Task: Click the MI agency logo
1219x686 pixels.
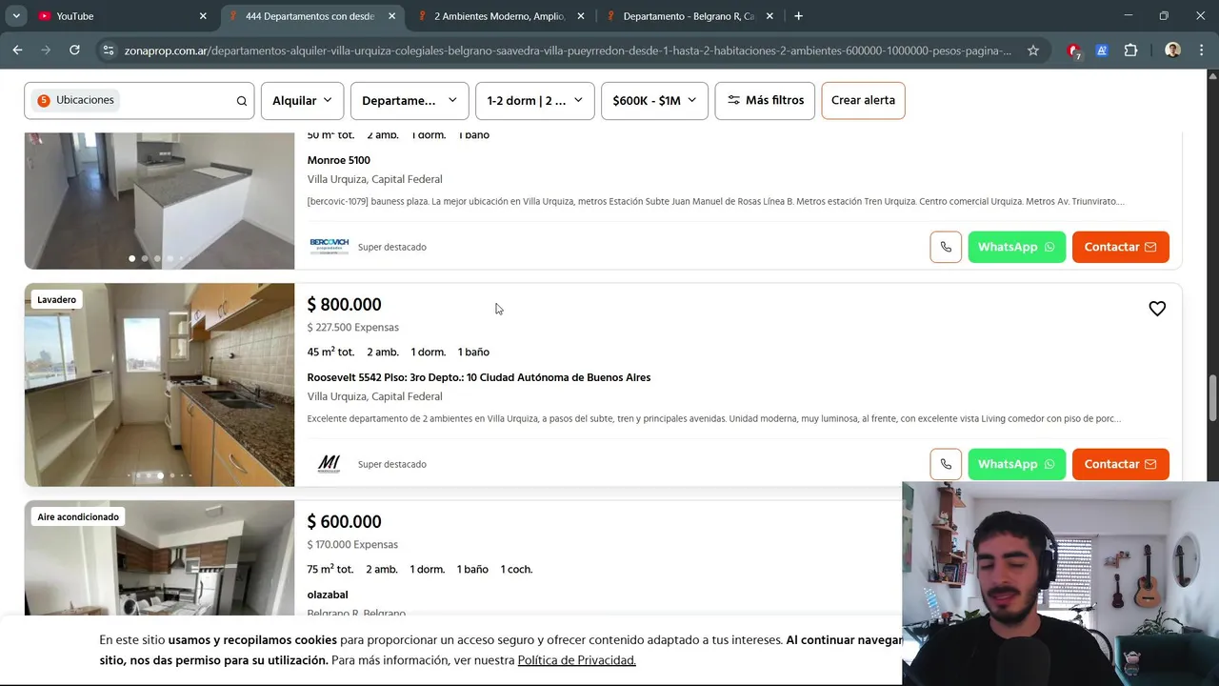Action: click(329, 464)
